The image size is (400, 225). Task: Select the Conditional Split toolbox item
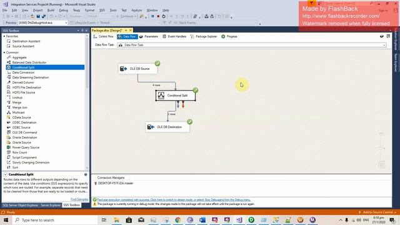click(x=23, y=67)
